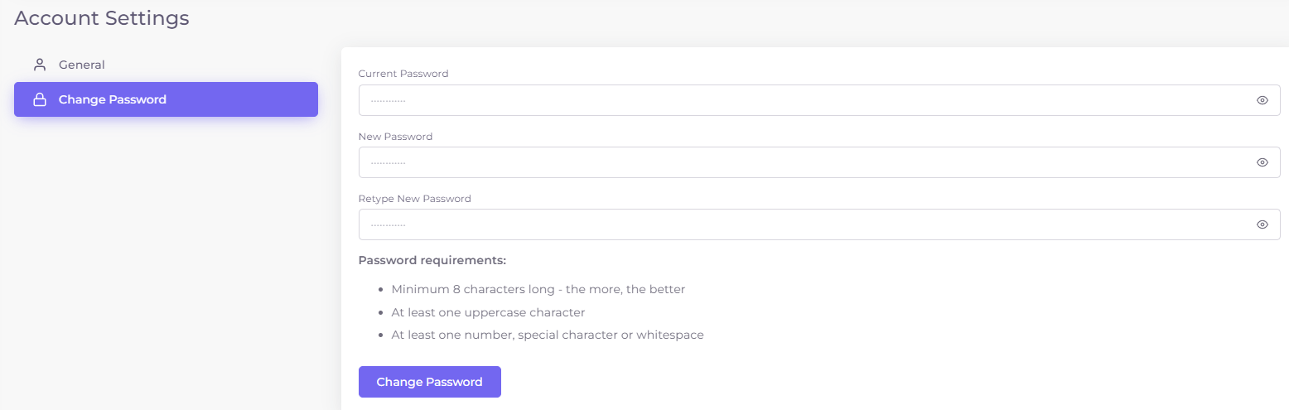Show the Current Password using eye icon
The image size is (1289, 410).
1262,100
